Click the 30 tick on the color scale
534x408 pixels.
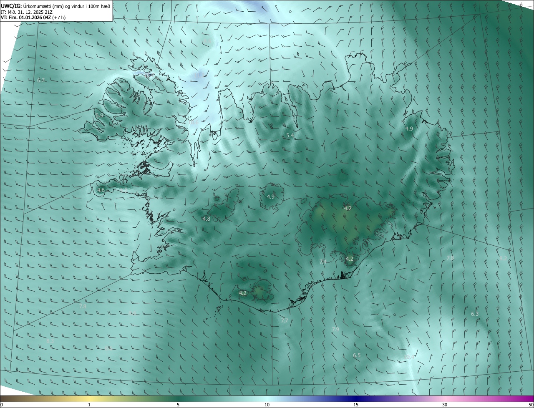click(445, 405)
